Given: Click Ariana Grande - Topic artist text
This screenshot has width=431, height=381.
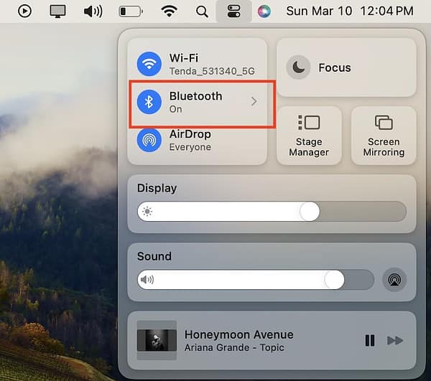Looking at the screenshot, I should pos(234,347).
